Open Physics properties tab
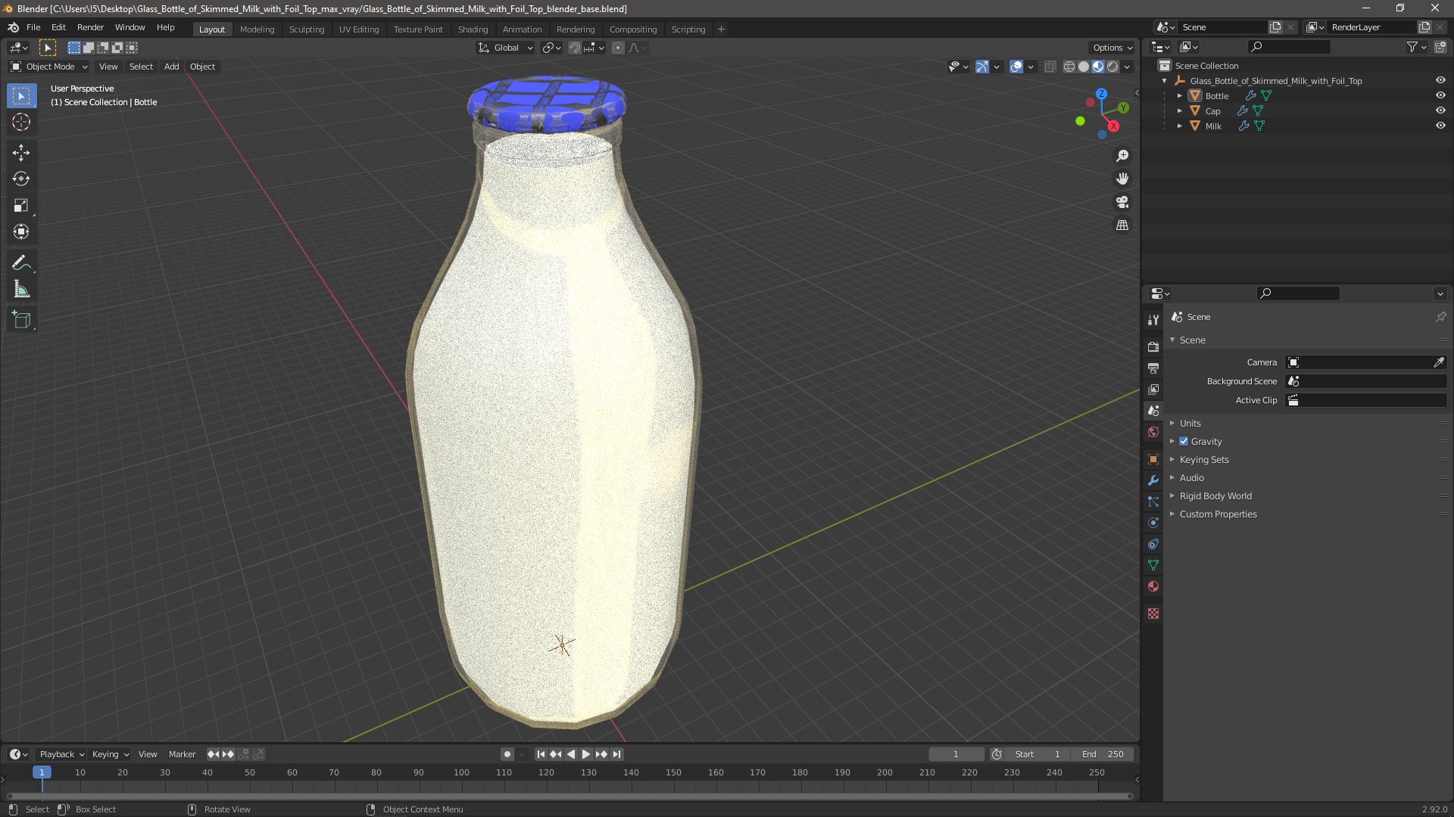This screenshot has width=1454, height=817. (x=1153, y=523)
